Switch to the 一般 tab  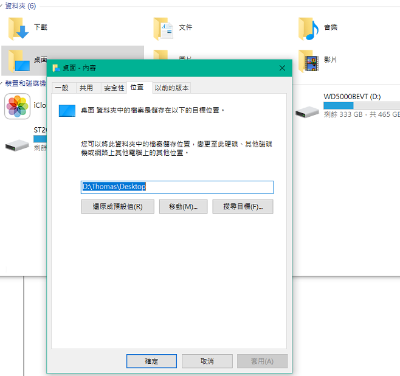pos(62,88)
